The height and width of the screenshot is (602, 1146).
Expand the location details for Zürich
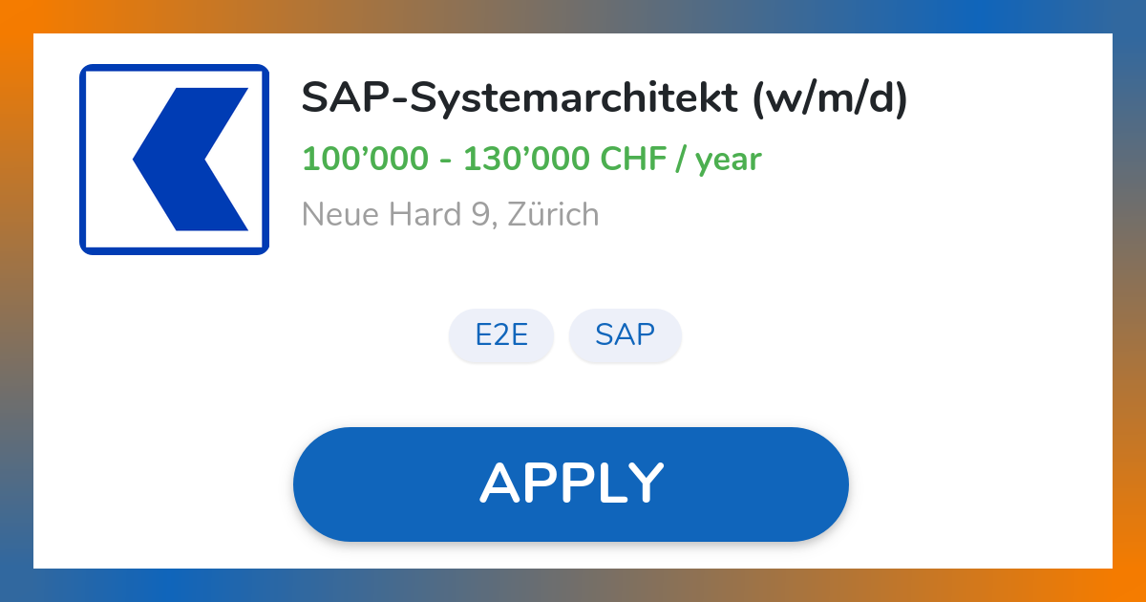point(450,214)
